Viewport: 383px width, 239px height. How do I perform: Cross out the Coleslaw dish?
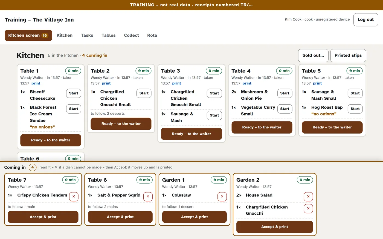point(222,197)
